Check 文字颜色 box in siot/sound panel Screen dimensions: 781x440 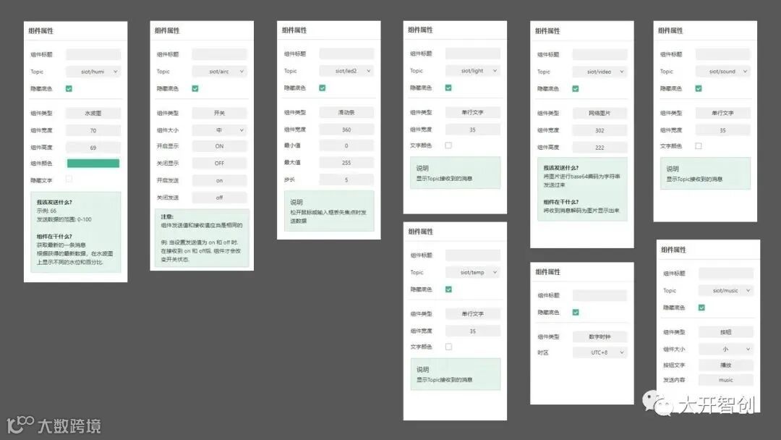(x=699, y=146)
